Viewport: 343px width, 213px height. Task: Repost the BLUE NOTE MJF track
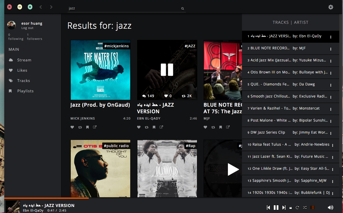[213, 127]
